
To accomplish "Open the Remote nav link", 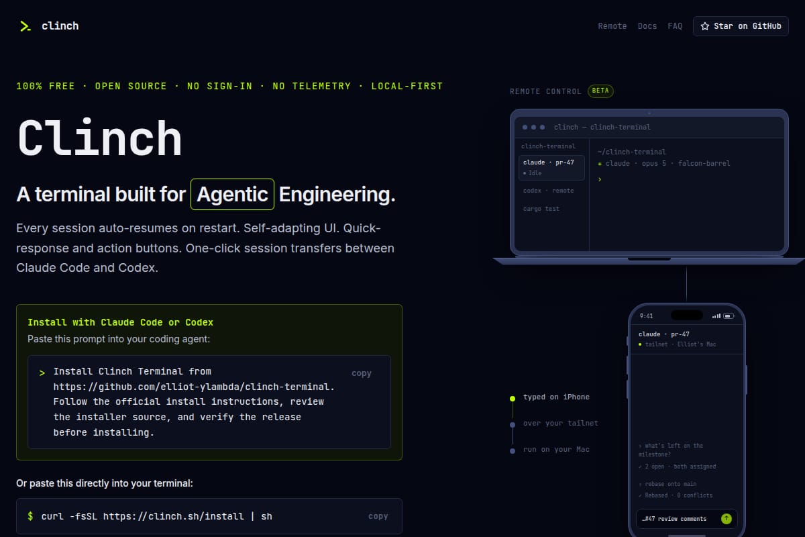I will click(x=612, y=26).
